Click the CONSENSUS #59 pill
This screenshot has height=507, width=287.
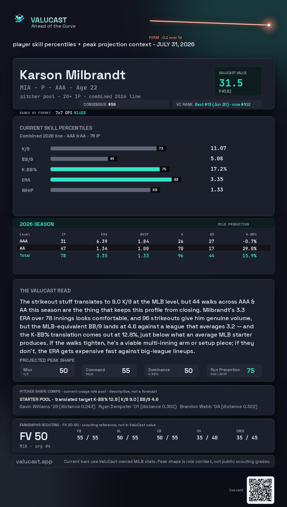(124, 104)
